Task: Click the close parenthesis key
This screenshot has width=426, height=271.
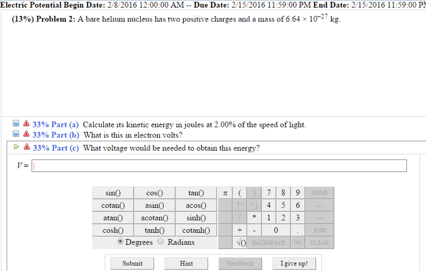Action: (254, 193)
